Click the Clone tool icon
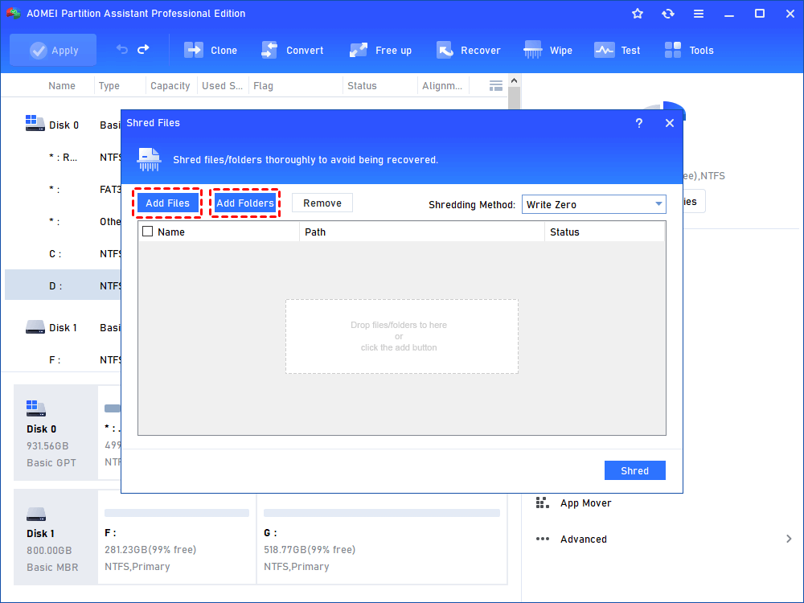804x603 pixels. point(194,50)
